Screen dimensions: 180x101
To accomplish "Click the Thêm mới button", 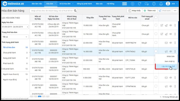I will click(x=150, y=11).
